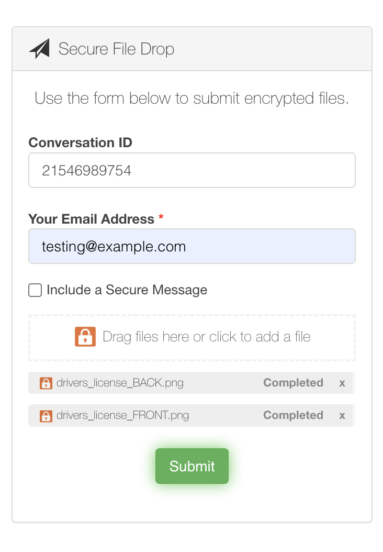Submit the encrypted file form
The image size is (383, 552).
[x=191, y=466]
